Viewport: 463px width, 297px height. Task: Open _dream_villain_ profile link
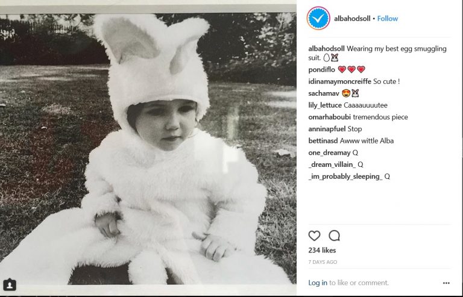pyautogui.click(x=332, y=164)
